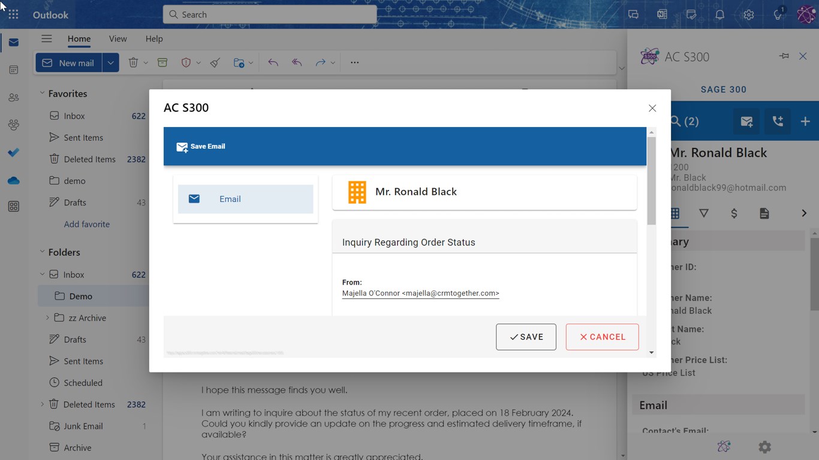Click the Reply arrow icon
This screenshot has height=460, width=819.
click(x=273, y=62)
